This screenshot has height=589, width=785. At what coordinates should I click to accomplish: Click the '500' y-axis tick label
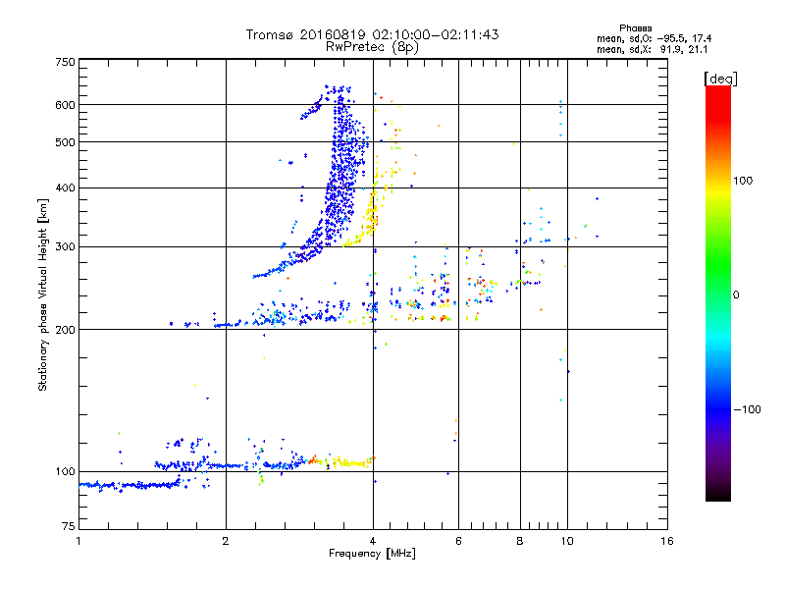[65, 142]
